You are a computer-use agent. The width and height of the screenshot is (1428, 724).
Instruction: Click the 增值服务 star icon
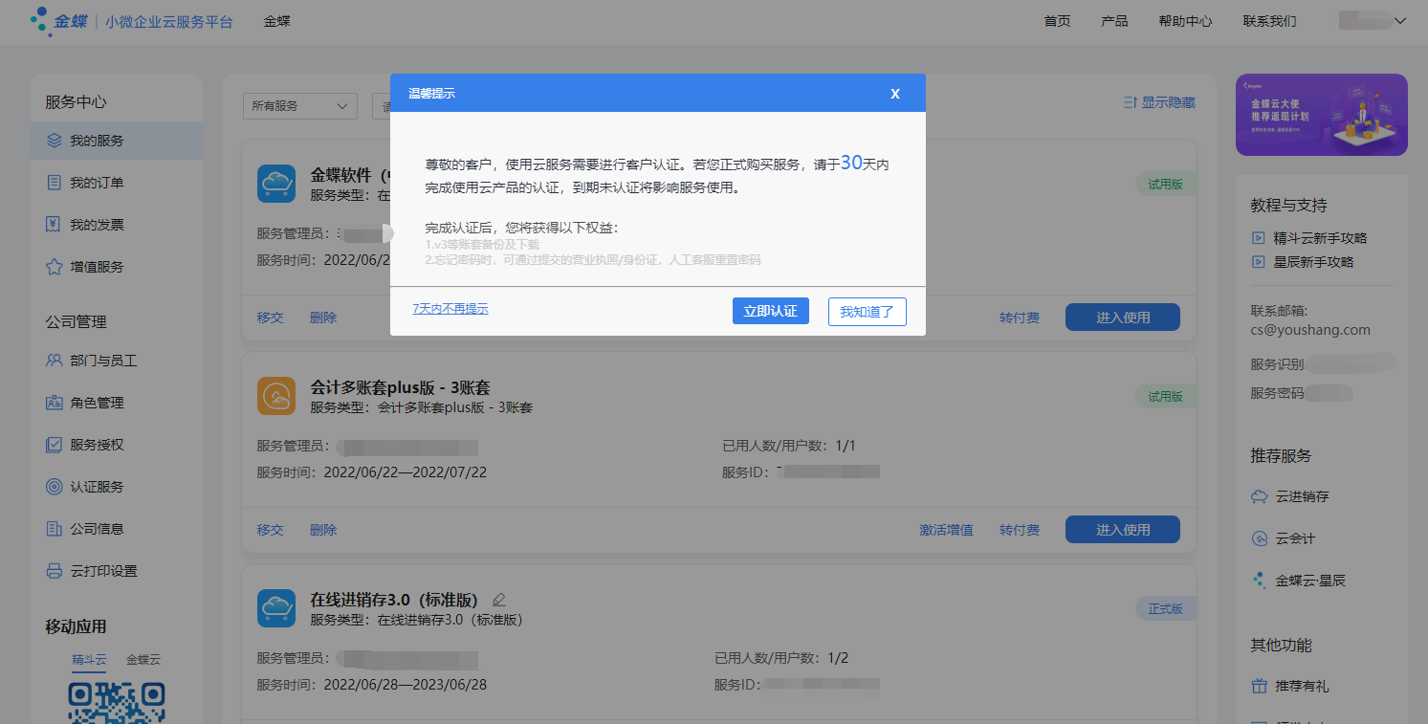(x=55, y=267)
